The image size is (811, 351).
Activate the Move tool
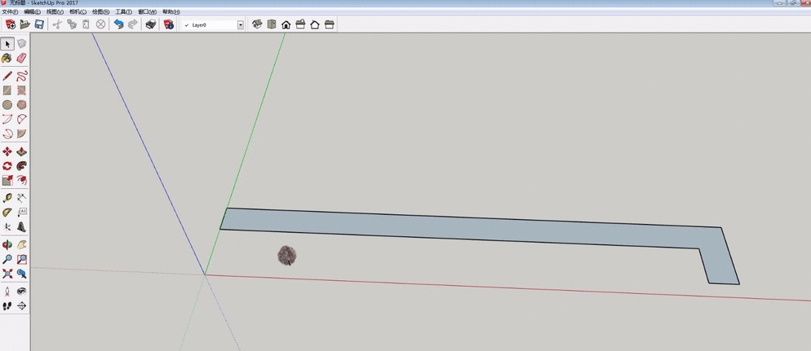point(7,151)
